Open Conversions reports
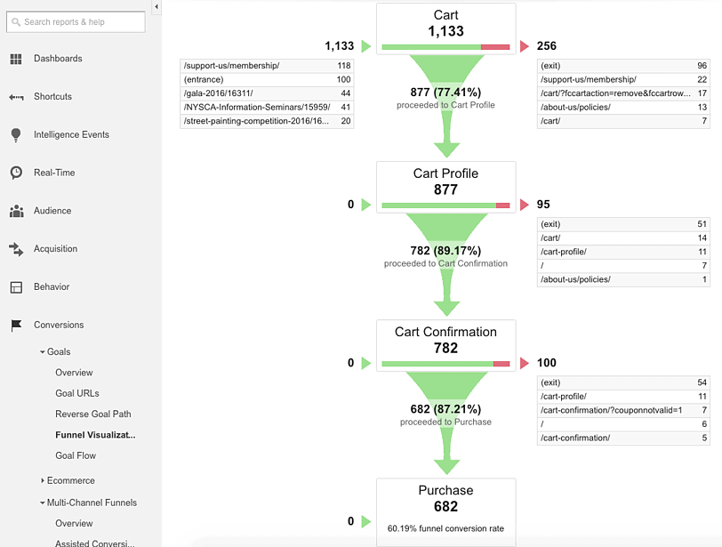This screenshot has height=547, width=722. tap(59, 325)
